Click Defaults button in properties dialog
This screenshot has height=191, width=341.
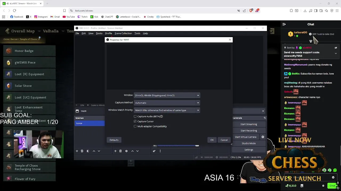pos(114,140)
